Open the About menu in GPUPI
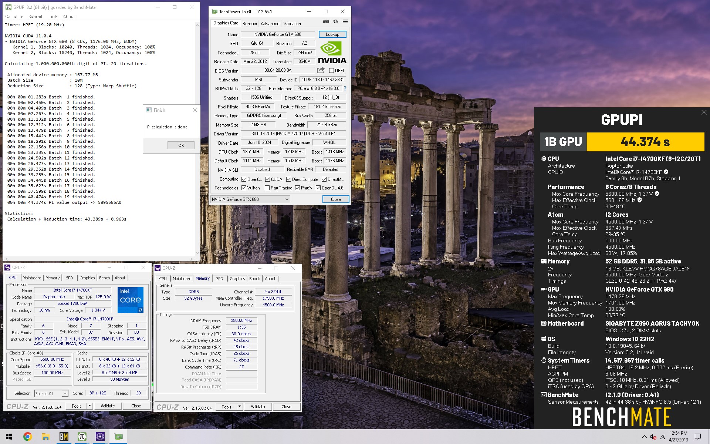This screenshot has width=710, height=444. tap(69, 17)
